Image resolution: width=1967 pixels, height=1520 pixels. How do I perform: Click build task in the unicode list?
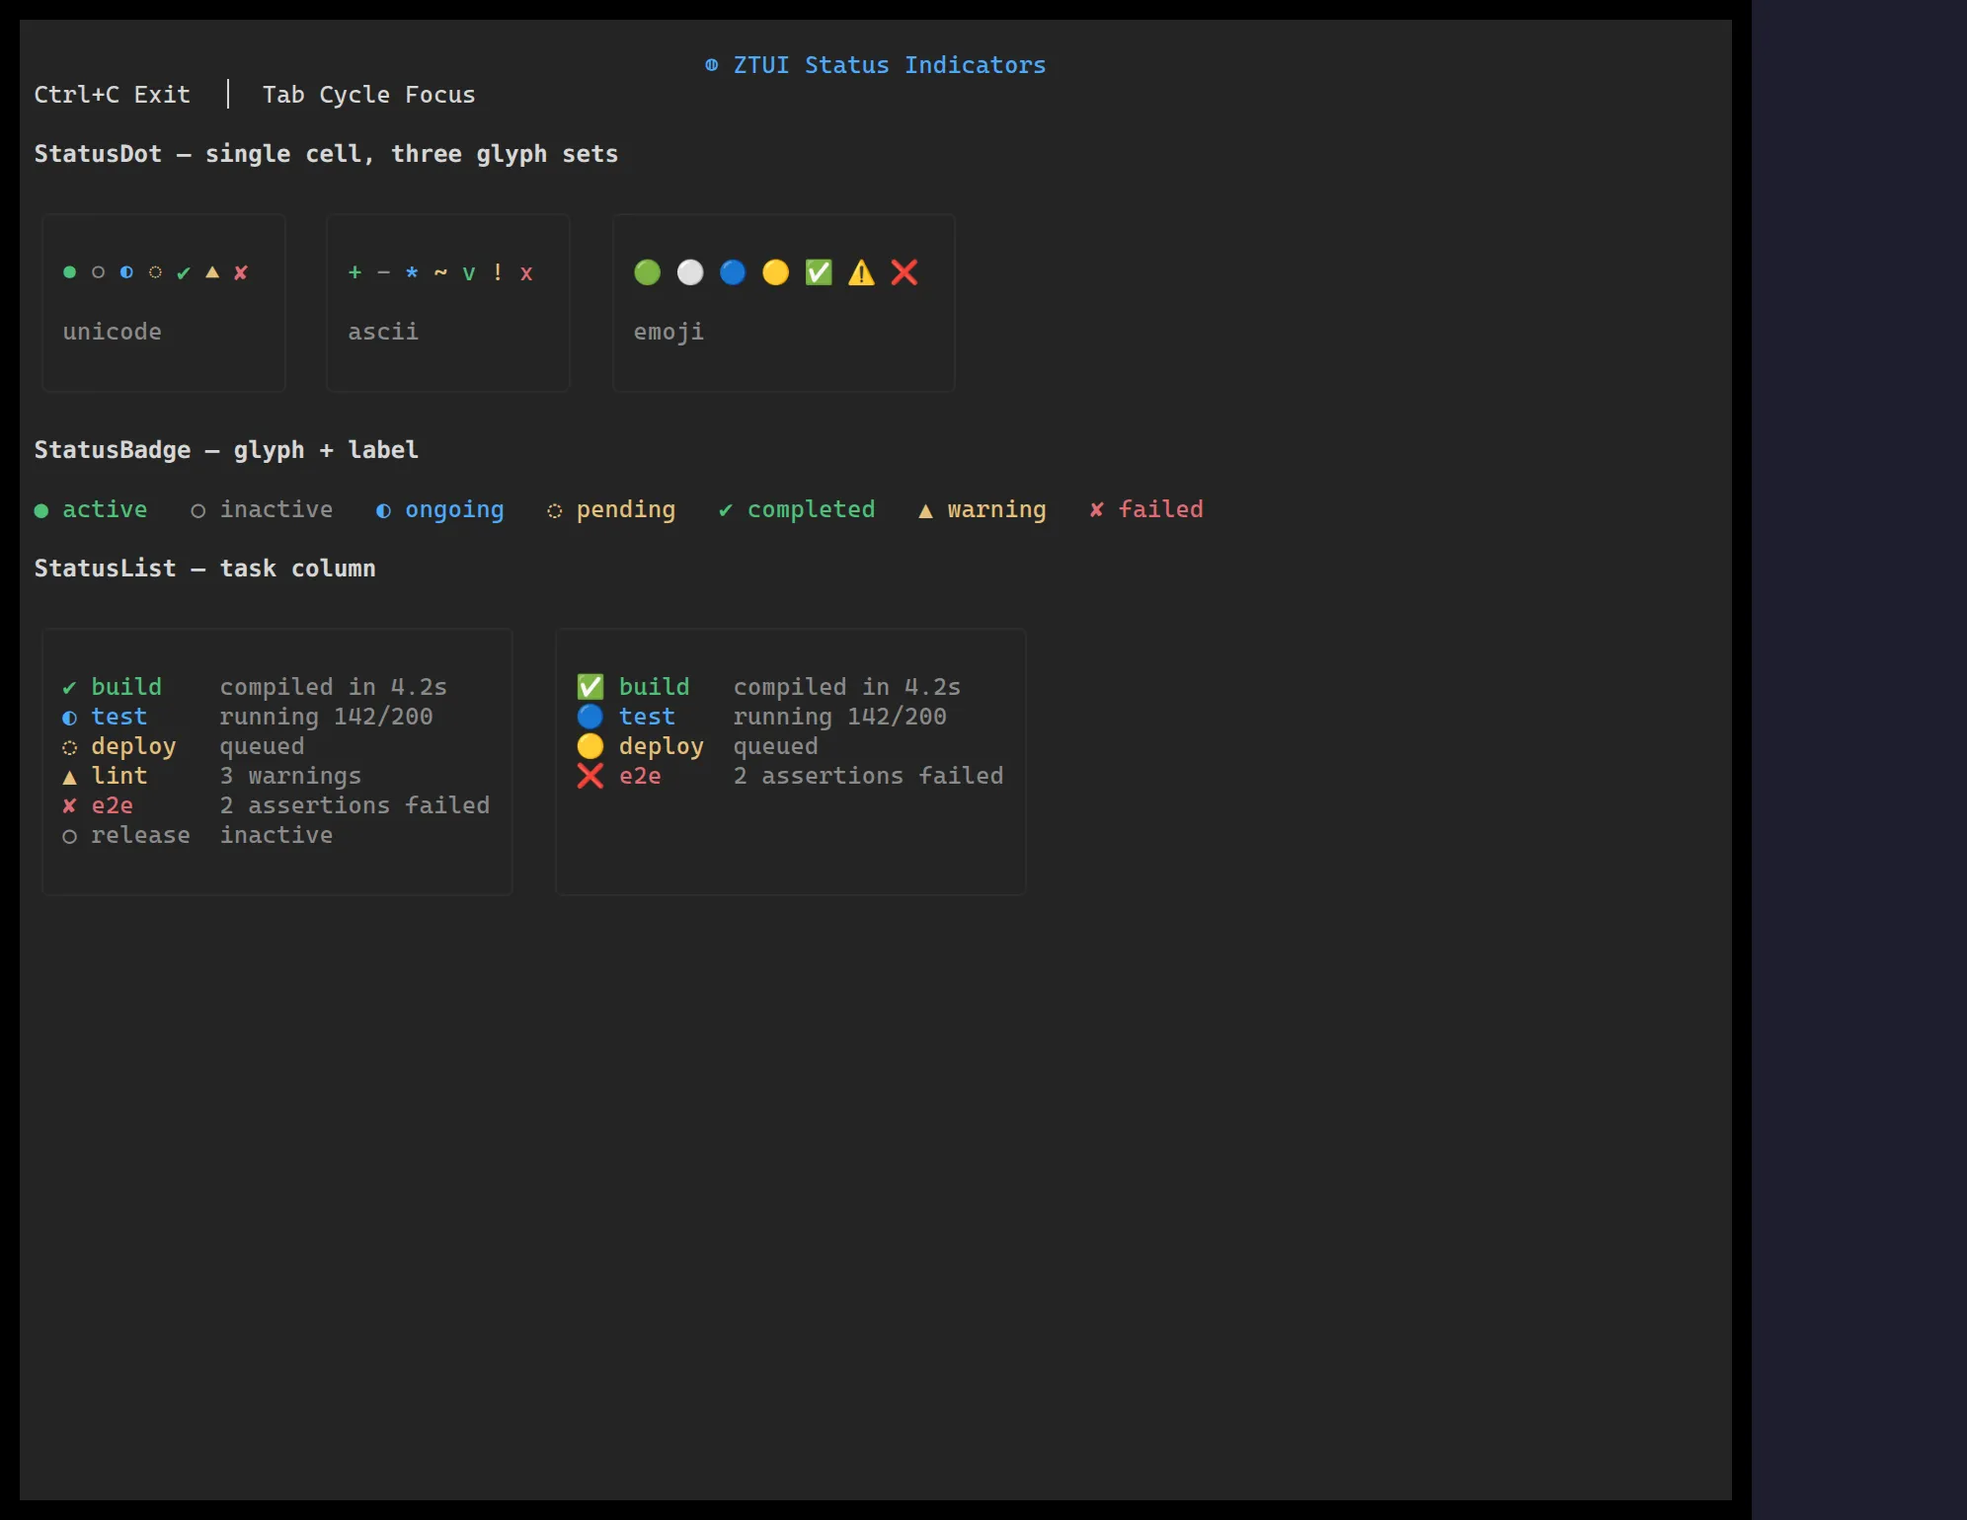[x=126, y=687]
